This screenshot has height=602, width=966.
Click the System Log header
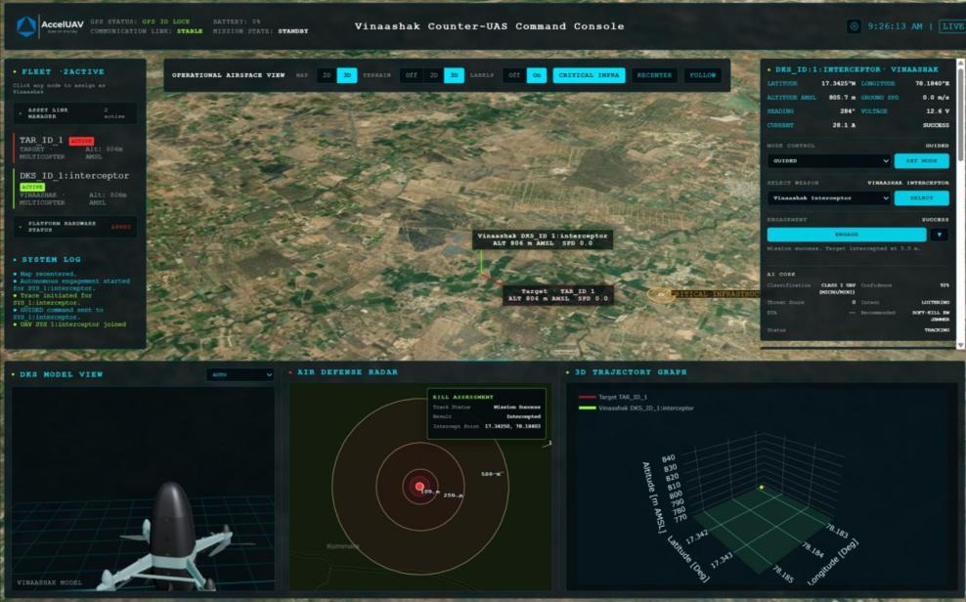tap(51, 260)
